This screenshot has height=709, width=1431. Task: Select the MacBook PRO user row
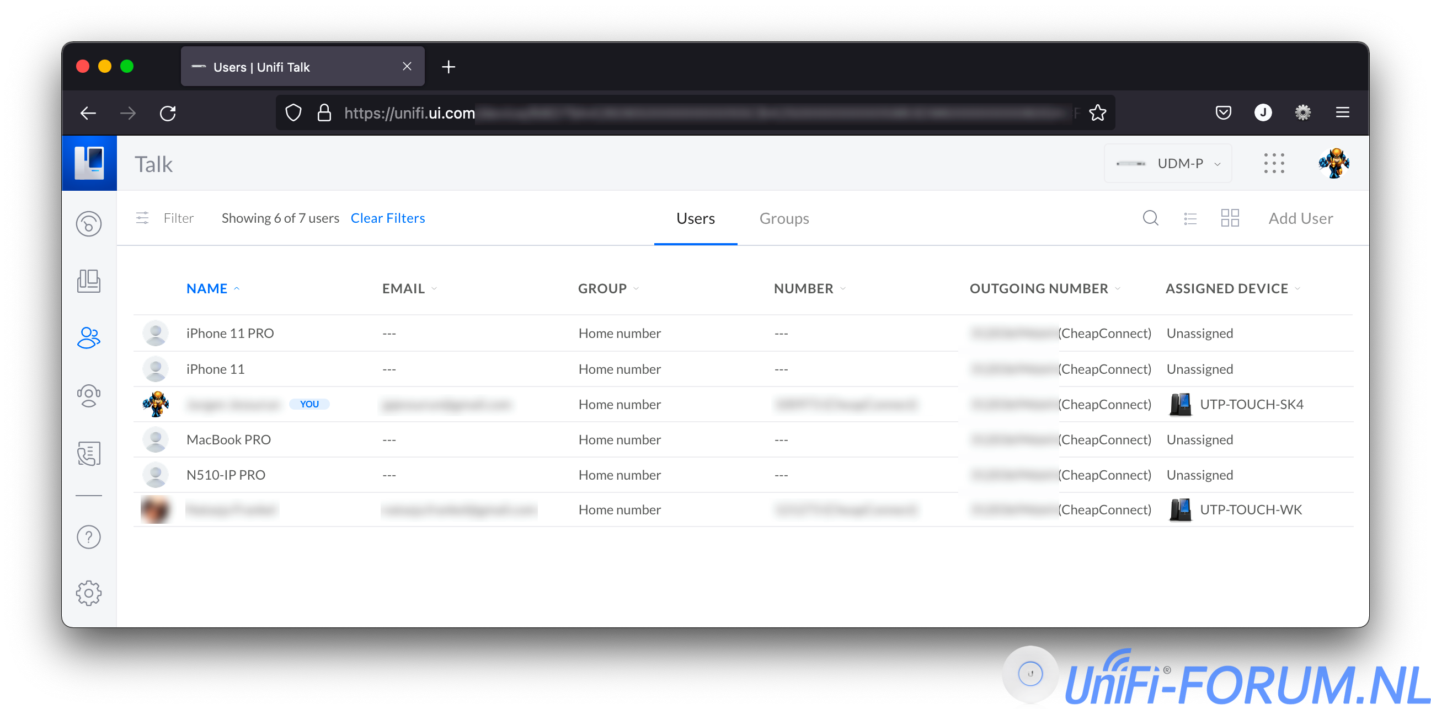pos(228,440)
